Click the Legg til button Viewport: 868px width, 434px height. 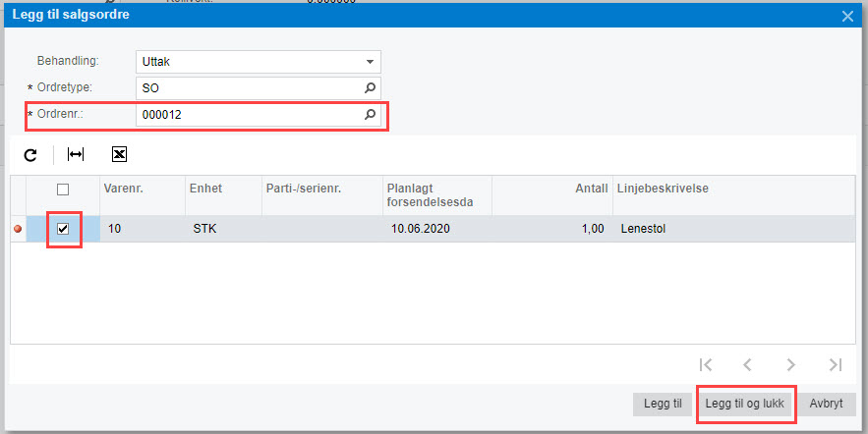(x=663, y=405)
